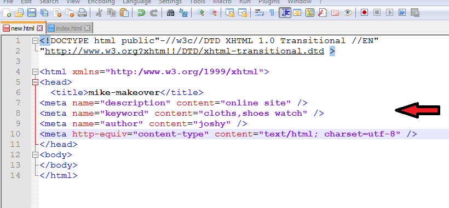Image resolution: width=449 pixels, height=208 pixels.
Task: Run macro multiple times icon
Action: pyautogui.click(x=402, y=13)
